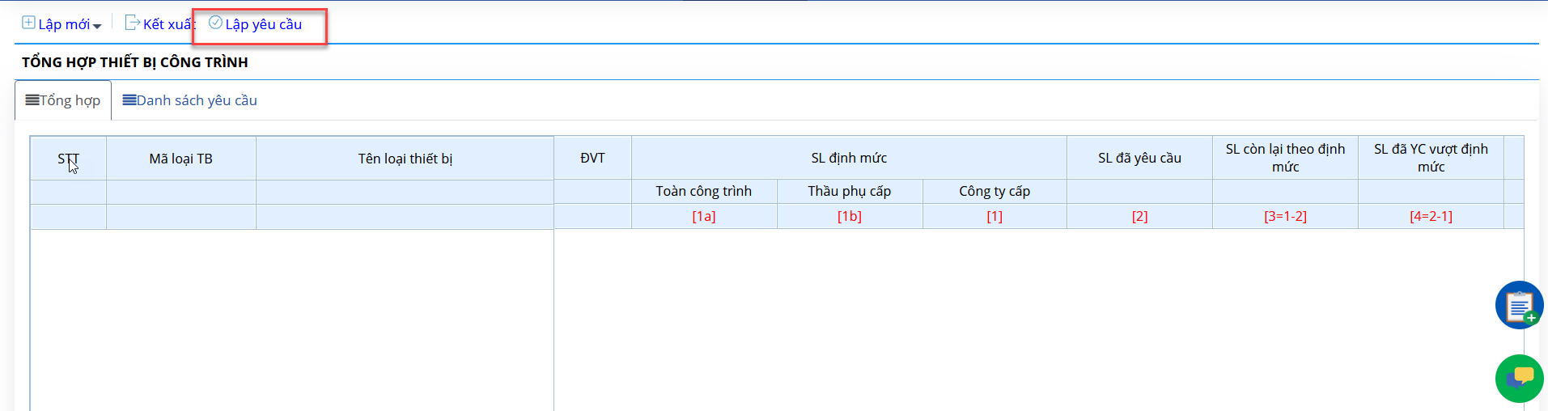Click the ĐVT column header
Viewport: 1548px width, 411px height.
coord(592,158)
